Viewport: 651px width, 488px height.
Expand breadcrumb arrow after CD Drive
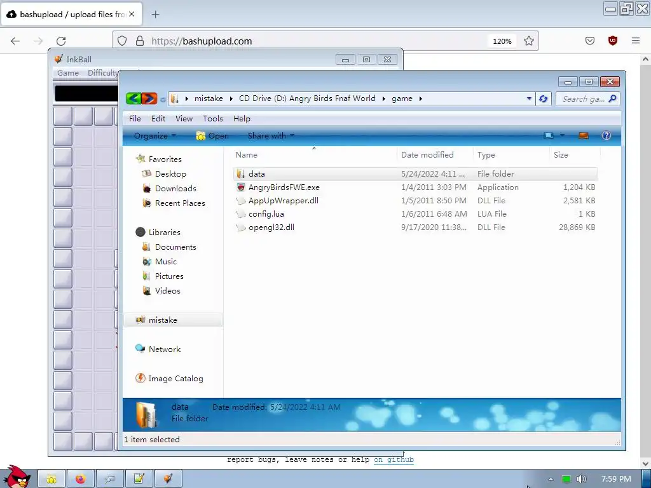383,98
